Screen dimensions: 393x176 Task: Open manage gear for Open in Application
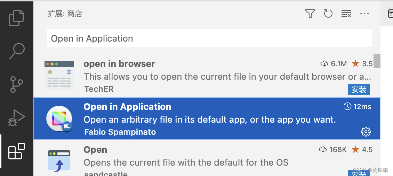(366, 132)
